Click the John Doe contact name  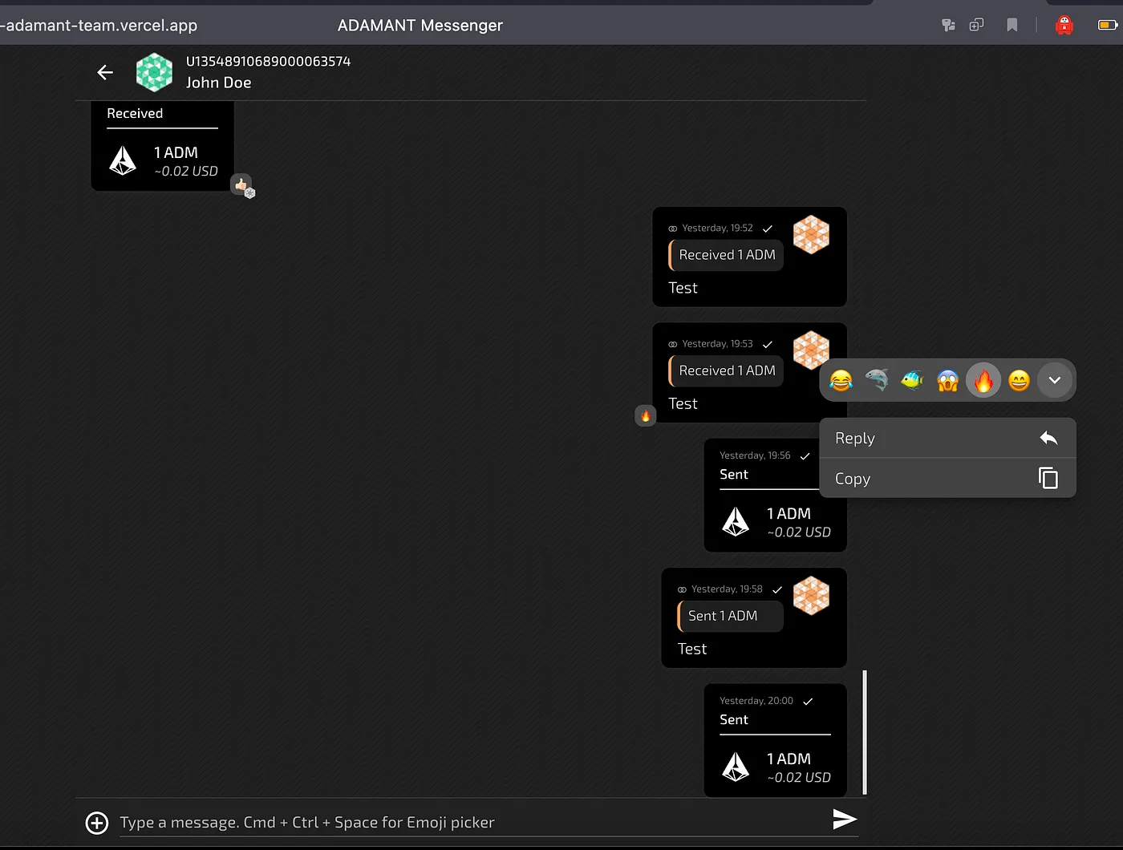point(219,83)
